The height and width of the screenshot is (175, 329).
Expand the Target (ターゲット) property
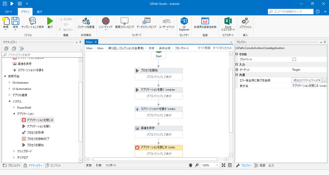237,69
